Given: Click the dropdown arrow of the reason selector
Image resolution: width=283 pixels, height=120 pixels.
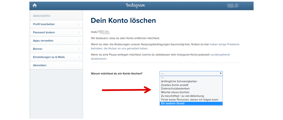Looking at the screenshot, I should point(220,73).
